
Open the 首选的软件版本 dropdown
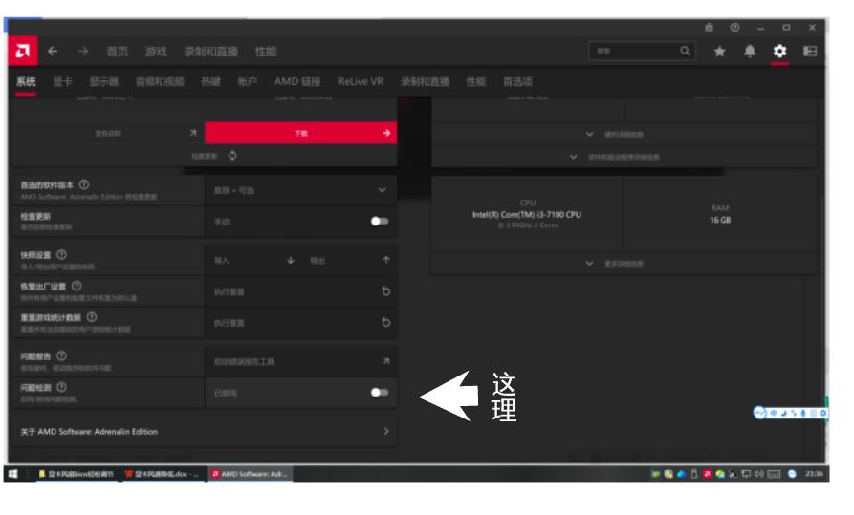300,190
